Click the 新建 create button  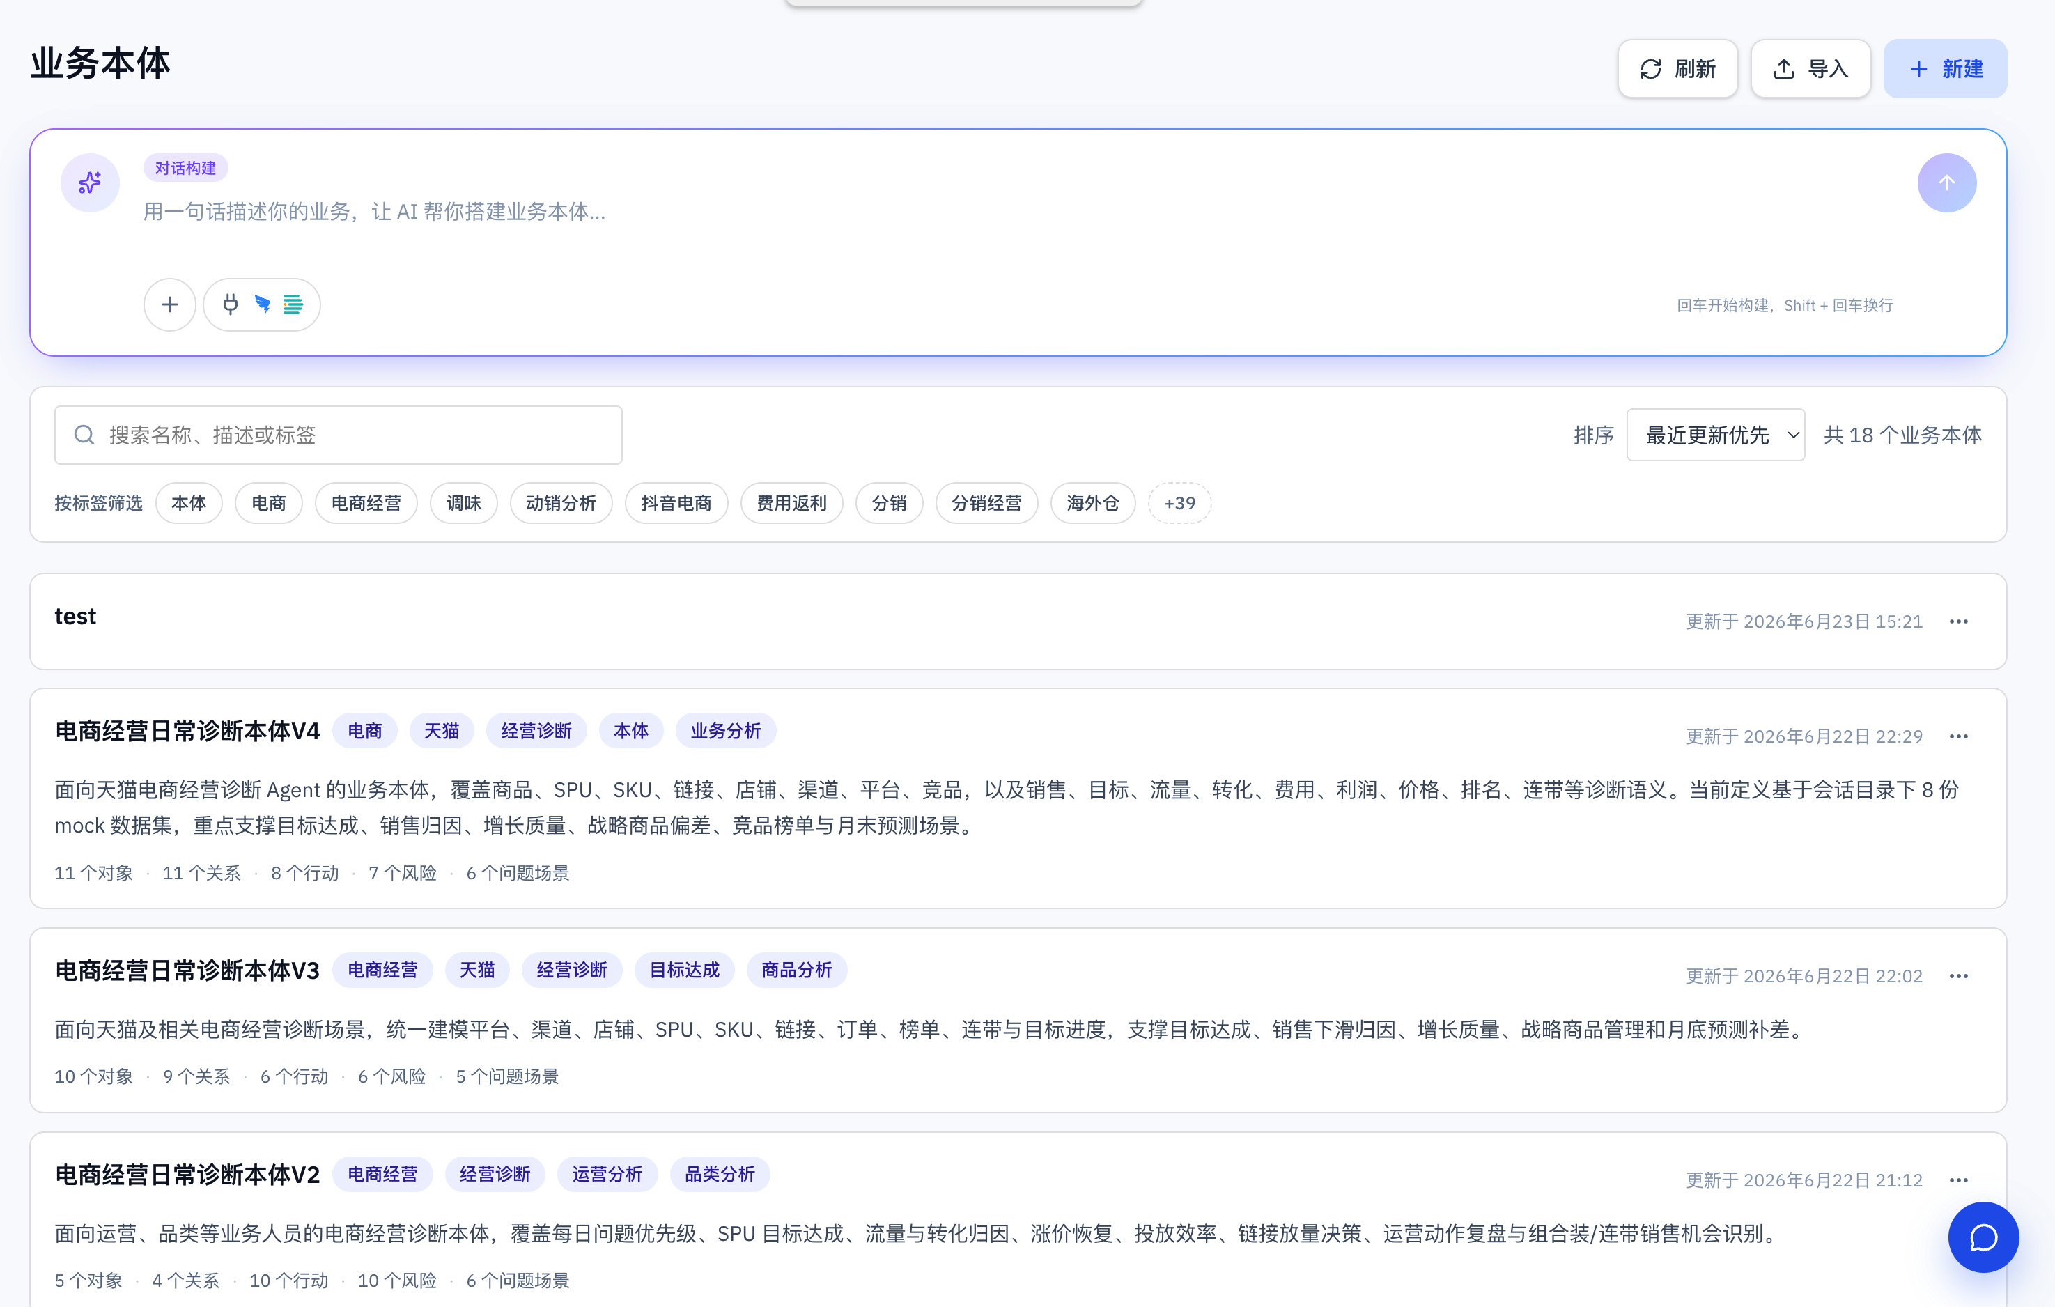(1946, 68)
